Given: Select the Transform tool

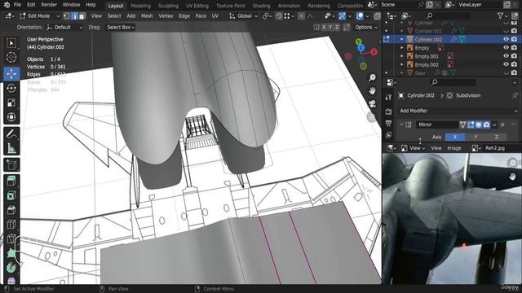Looking at the screenshot, I should click(11, 117).
